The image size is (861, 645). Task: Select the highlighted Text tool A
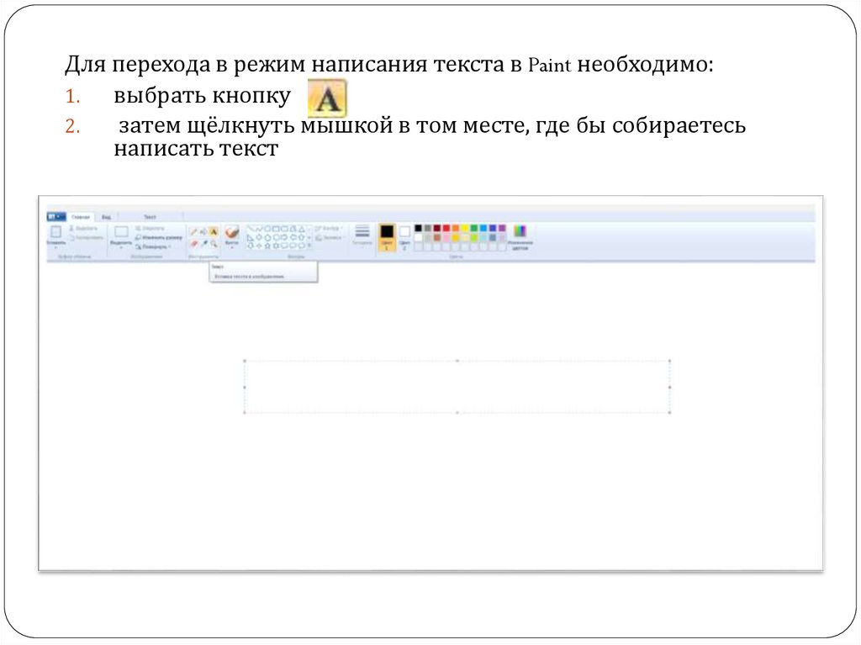[213, 231]
